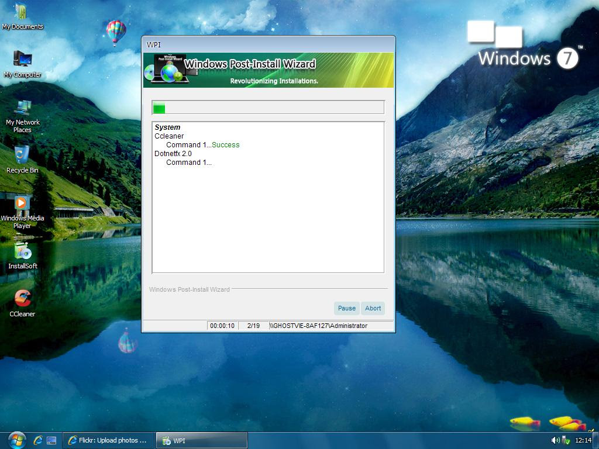The image size is (599, 449).
Task: Select the Recycle Bin icon
Action: click(22, 160)
